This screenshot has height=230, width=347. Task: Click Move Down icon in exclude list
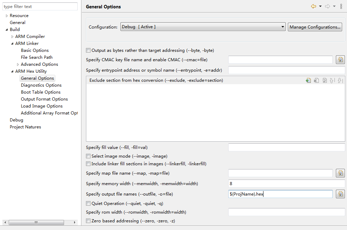[x=340, y=80]
